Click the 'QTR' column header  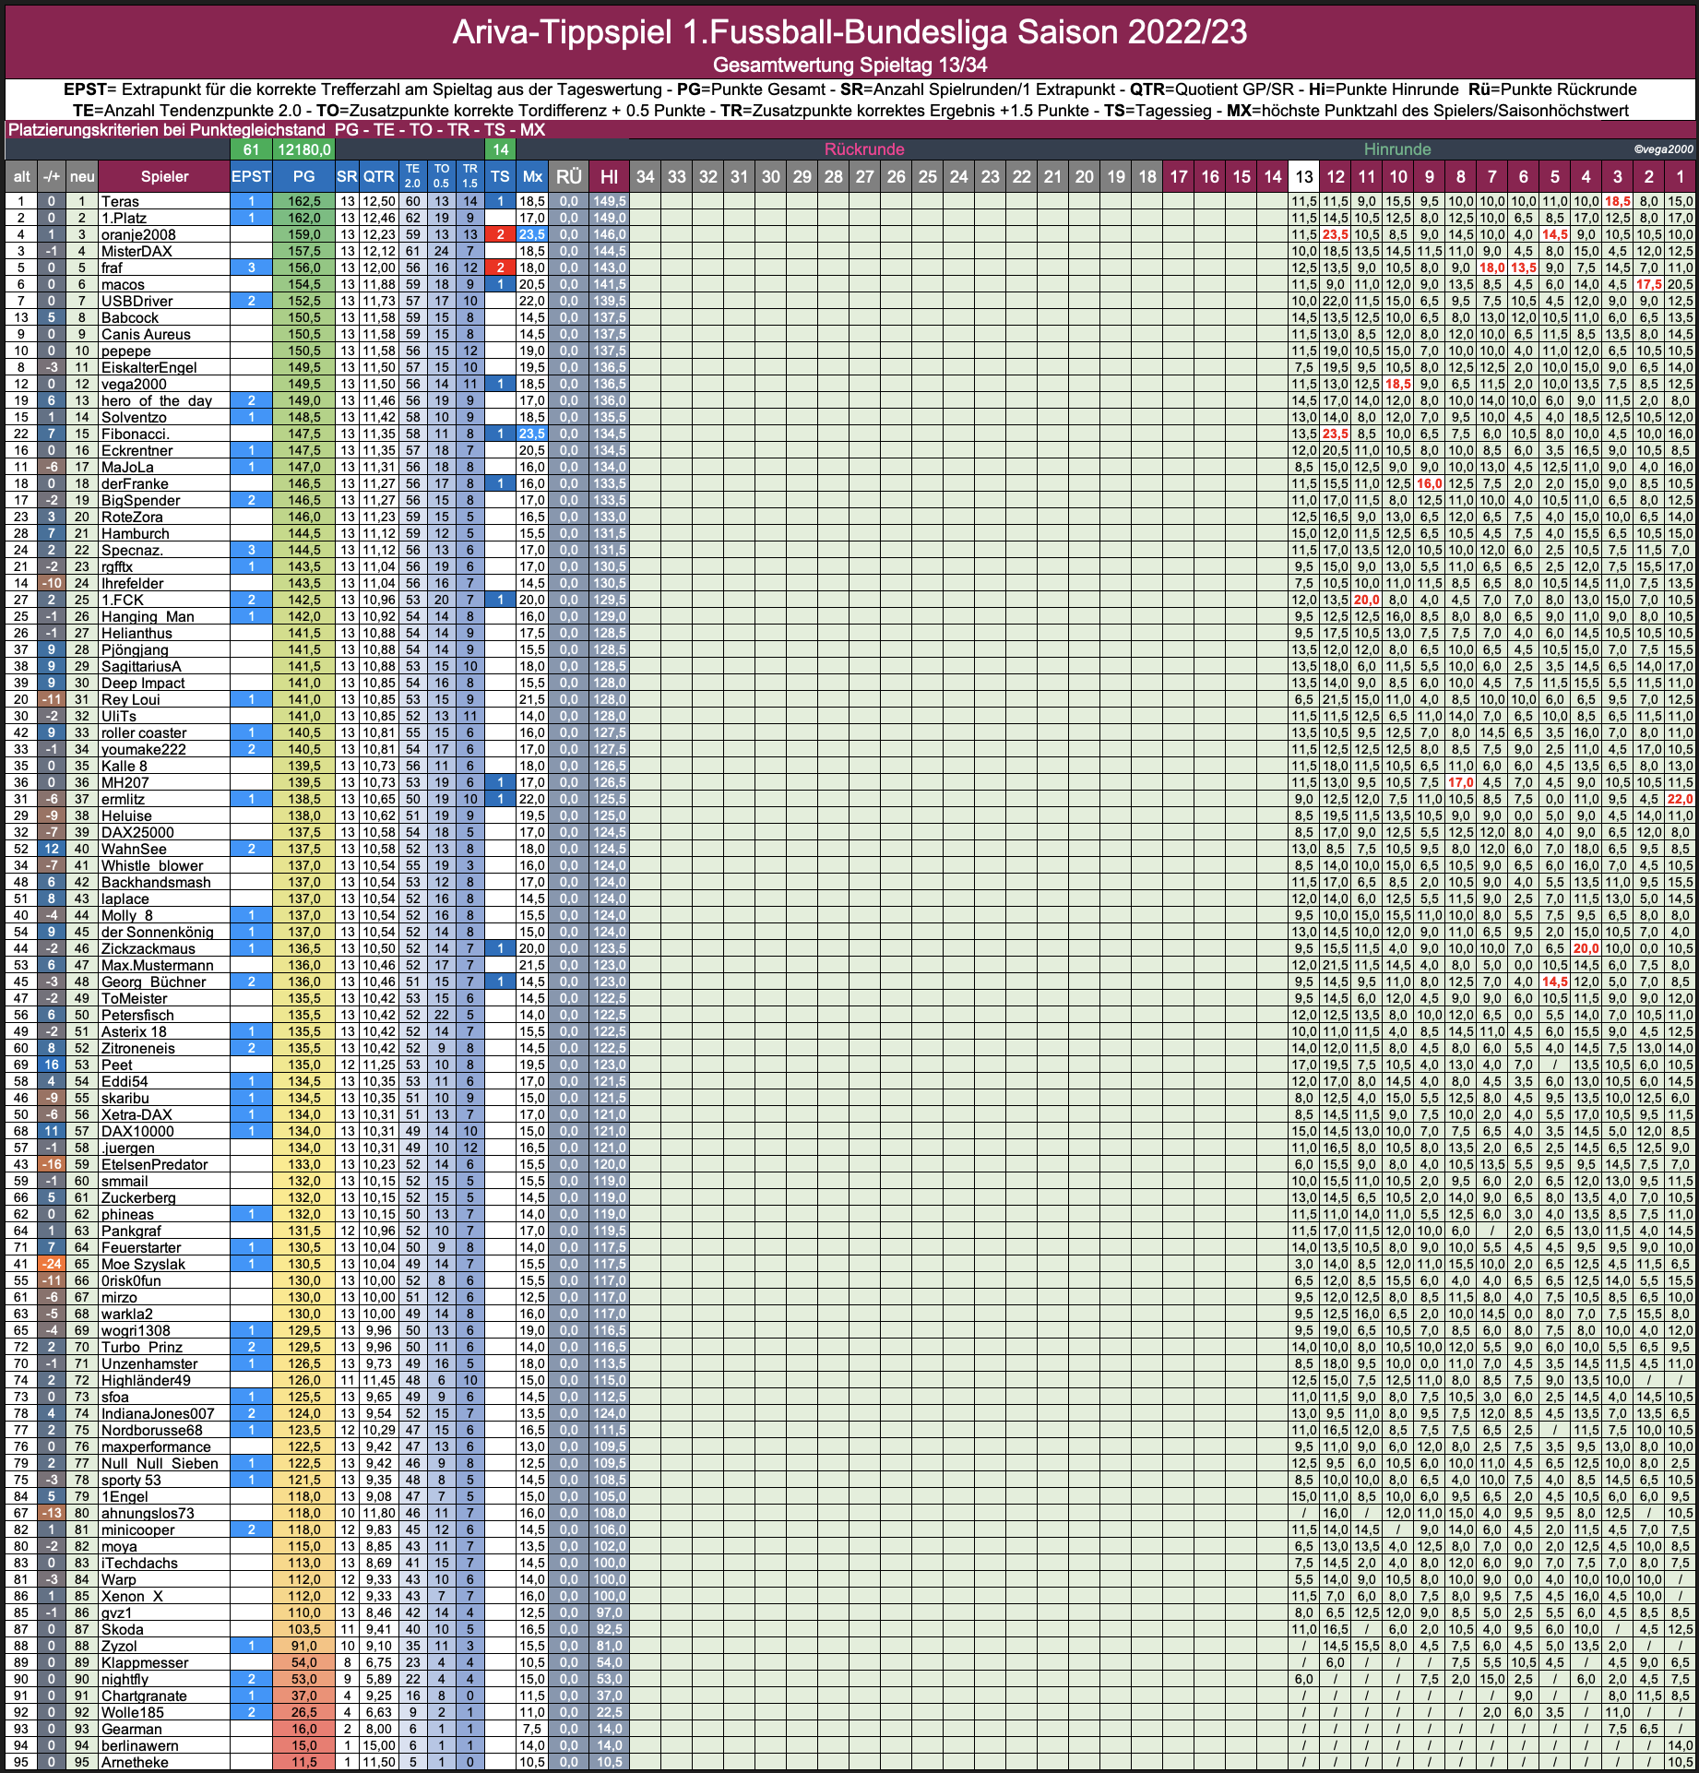click(x=378, y=176)
